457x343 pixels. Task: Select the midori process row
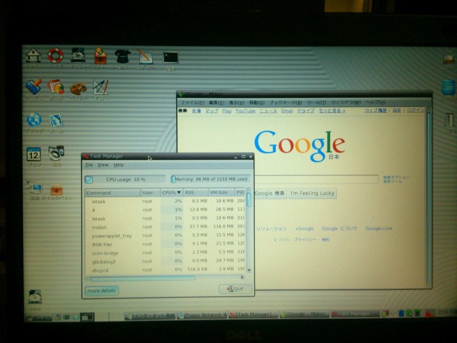coord(165,227)
